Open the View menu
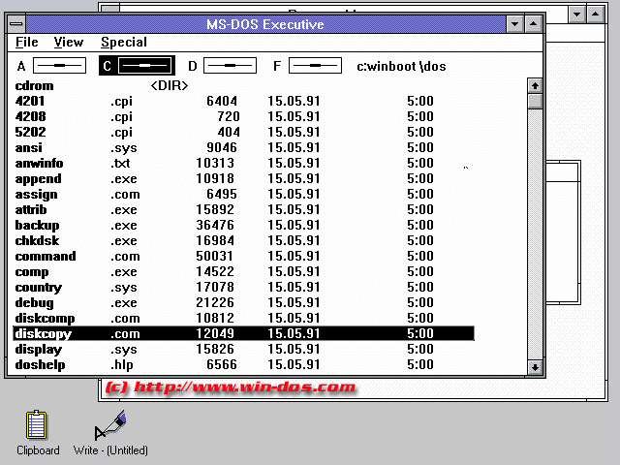Screen dimensions: 620x465 click(69, 43)
